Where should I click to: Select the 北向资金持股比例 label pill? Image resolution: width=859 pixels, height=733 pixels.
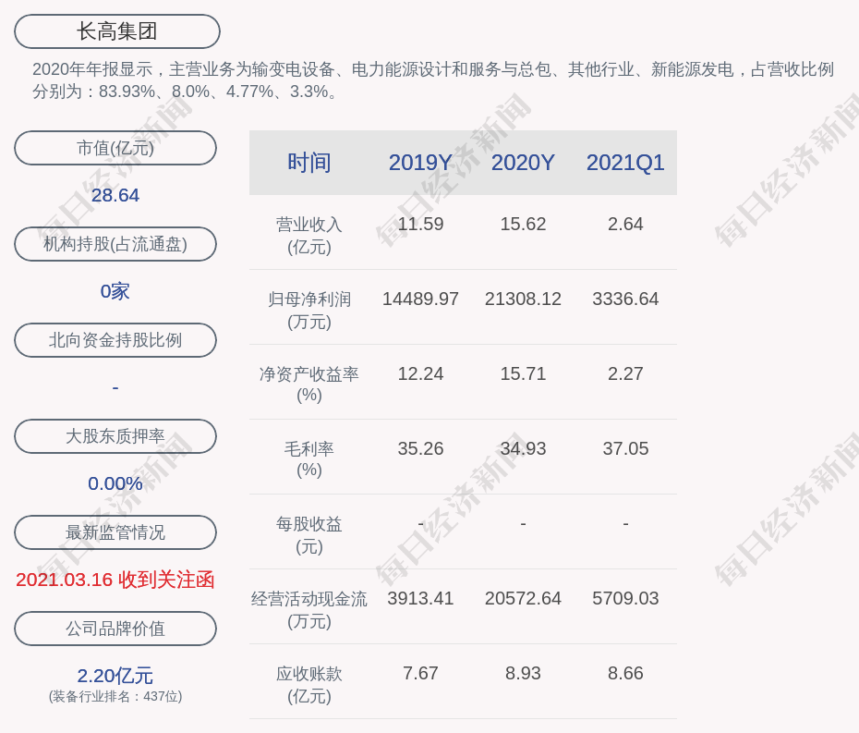[x=115, y=340]
